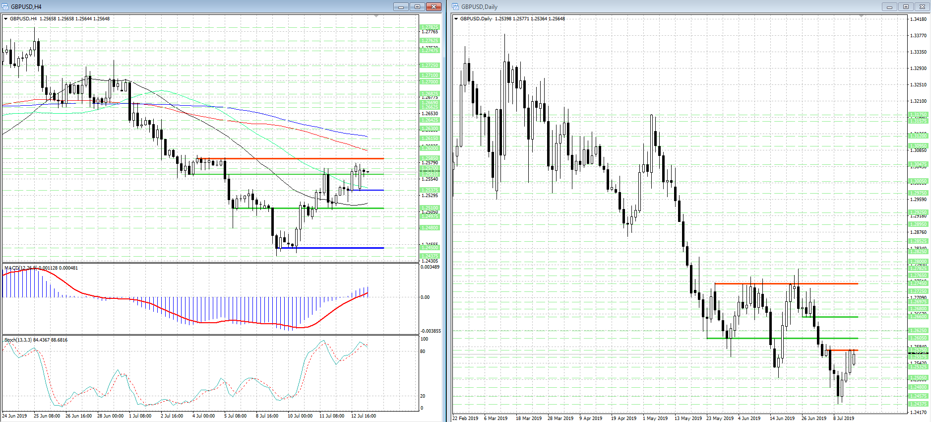Minimize the GBPUSD,Daily chart window
Image resolution: width=931 pixels, height=422 pixels.
(x=889, y=6)
